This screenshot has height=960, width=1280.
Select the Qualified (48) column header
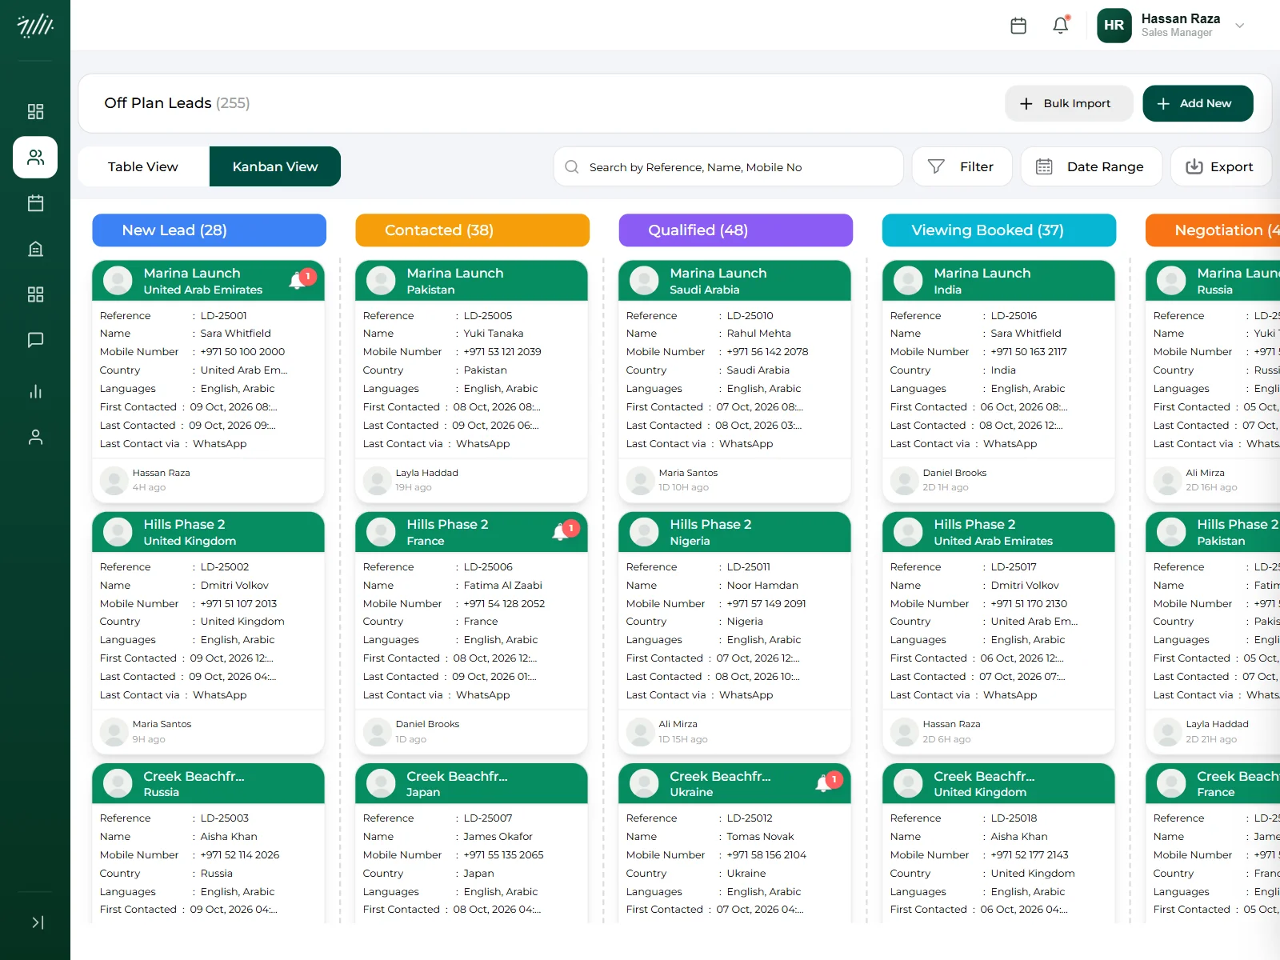pyautogui.click(x=735, y=230)
